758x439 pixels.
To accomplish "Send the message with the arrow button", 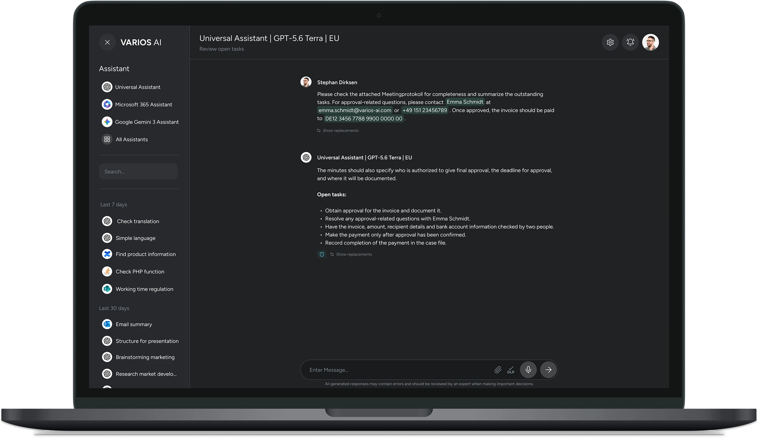I will coord(548,370).
